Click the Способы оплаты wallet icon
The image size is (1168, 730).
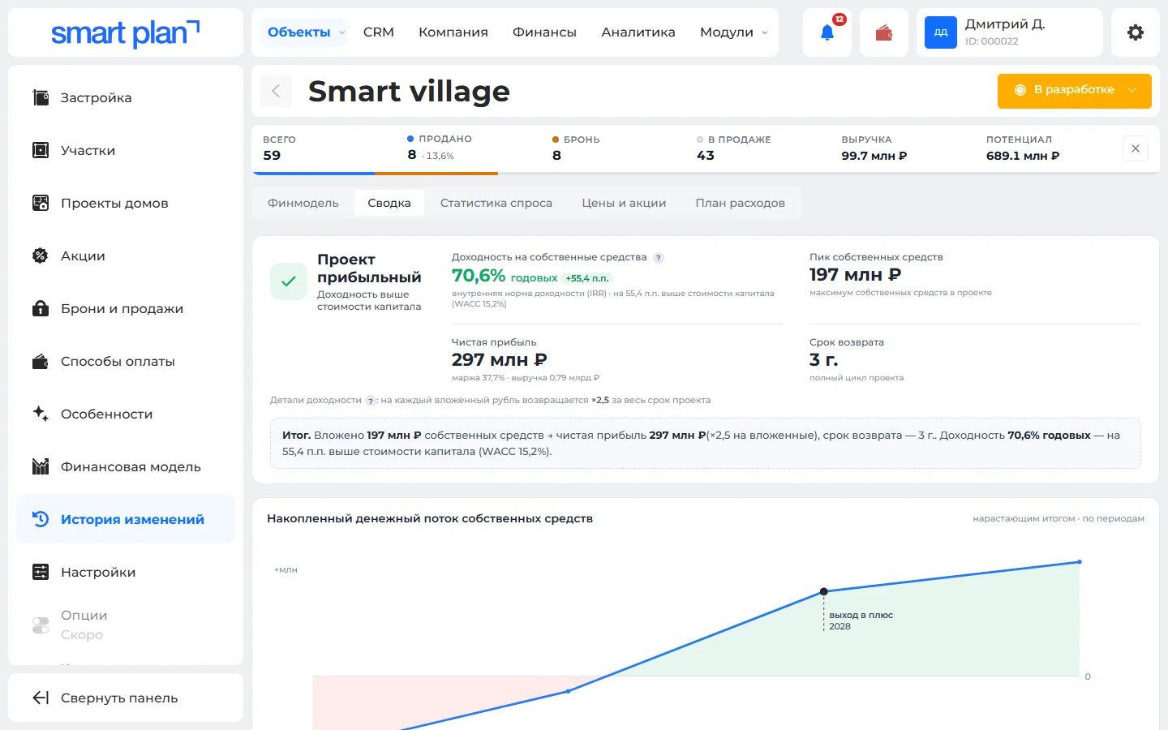coord(41,361)
